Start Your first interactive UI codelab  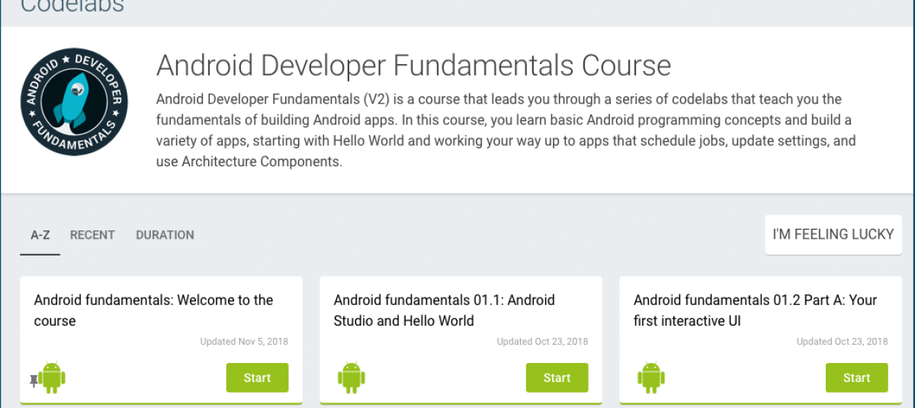tap(856, 377)
